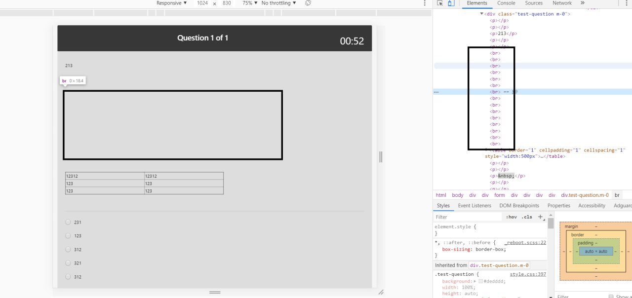Click the Question 1 of 1 heading

203,38
